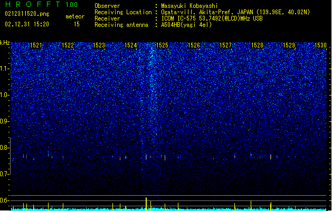Click the 1530 time marker

coord(320,45)
